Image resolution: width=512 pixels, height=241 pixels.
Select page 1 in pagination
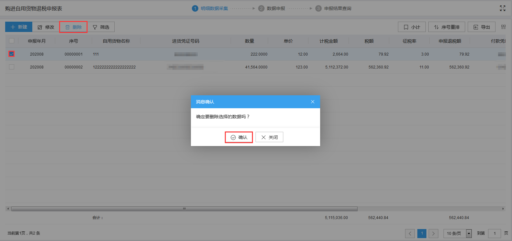[x=422, y=233]
